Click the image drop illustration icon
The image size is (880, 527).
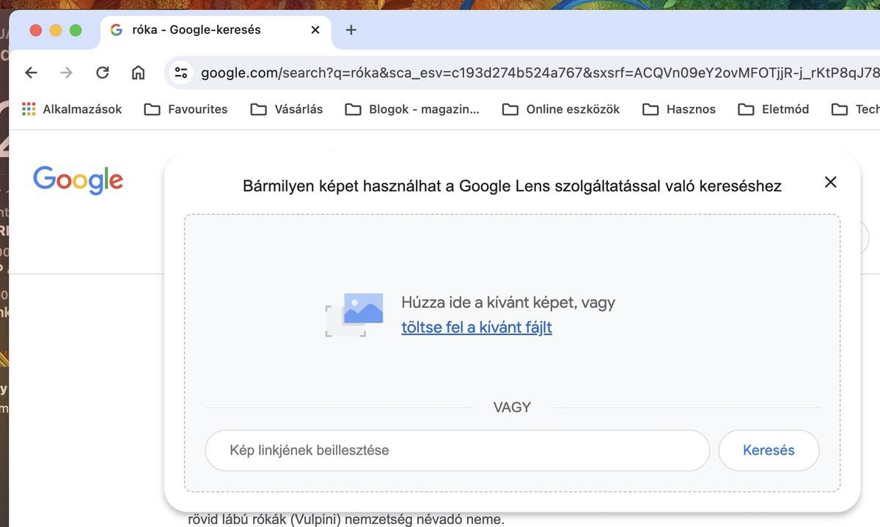[x=354, y=314]
